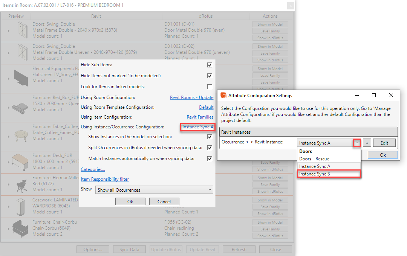Viewport: 407px width, 256px height.
Task: Open the Item Responsibility filter link
Action: coord(105,179)
